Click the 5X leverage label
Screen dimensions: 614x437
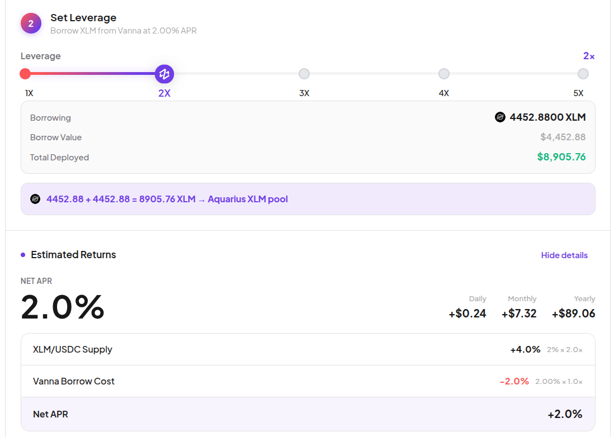(578, 93)
